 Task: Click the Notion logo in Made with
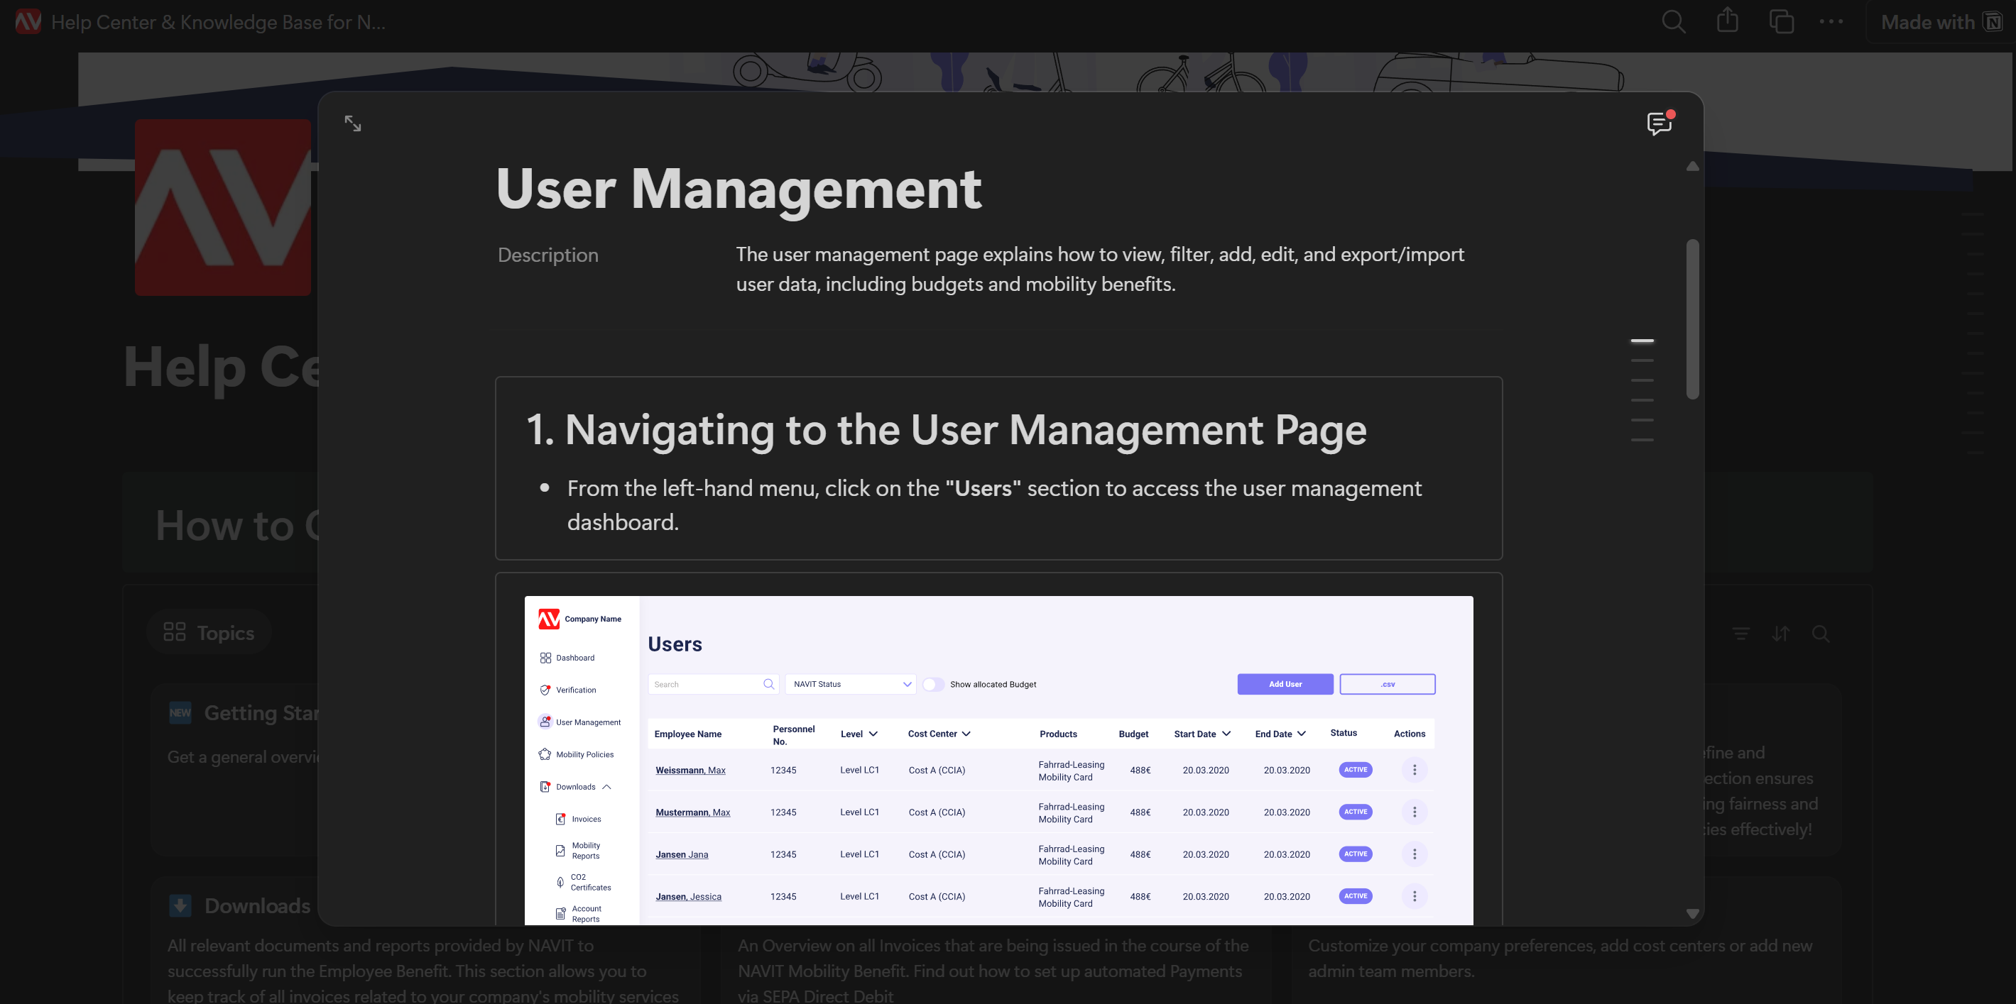[1993, 21]
